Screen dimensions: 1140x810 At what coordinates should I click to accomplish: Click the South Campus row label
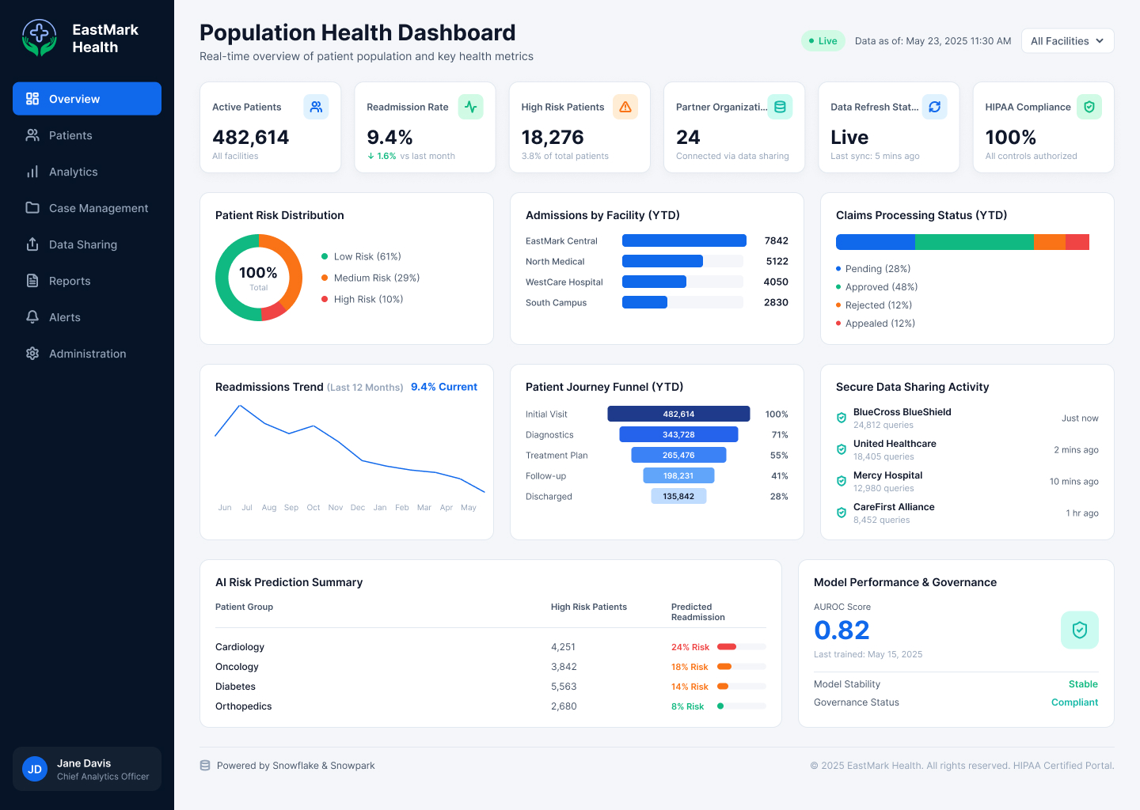(x=557, y=302)
